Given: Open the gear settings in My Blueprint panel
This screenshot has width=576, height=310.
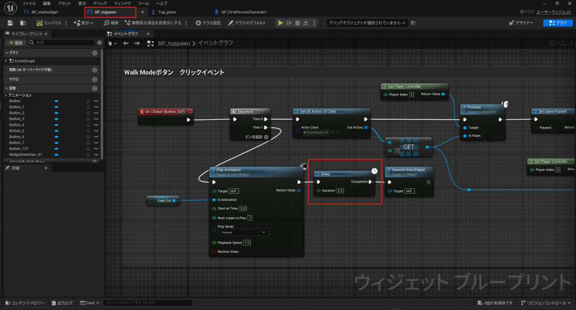Looking at the screenshot, I should click(x=100, y=43).
